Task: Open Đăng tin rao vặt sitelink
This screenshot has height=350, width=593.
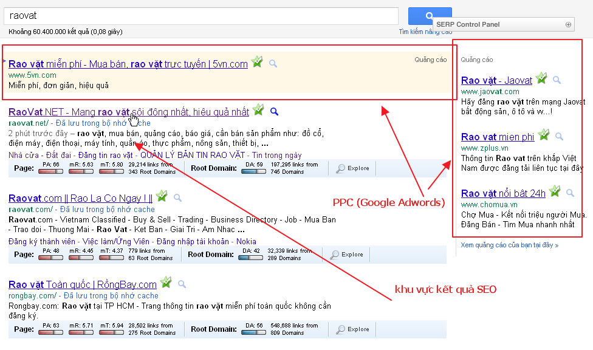Action: (106, 156)
